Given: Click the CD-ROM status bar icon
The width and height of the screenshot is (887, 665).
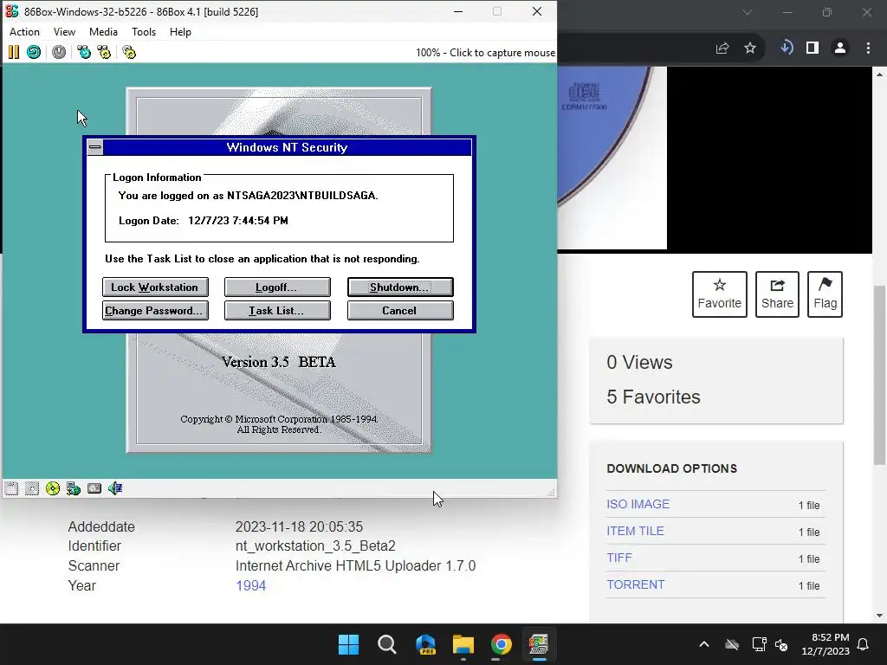Looking at the screenshot, I should 53,488.
